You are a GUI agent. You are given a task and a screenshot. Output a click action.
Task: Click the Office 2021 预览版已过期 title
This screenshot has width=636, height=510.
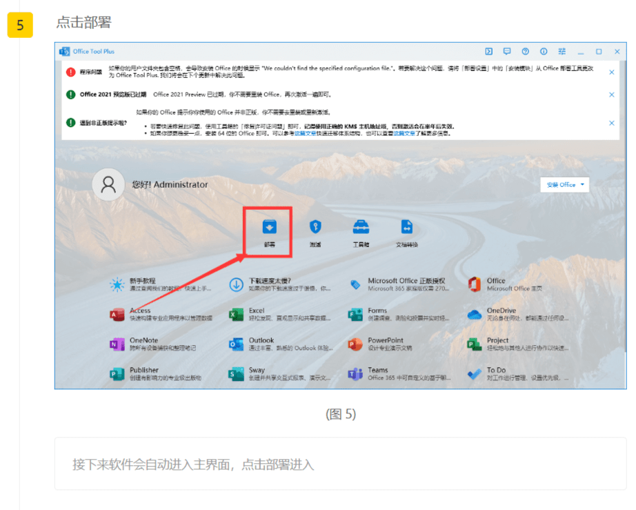pyautogui.click(x=113, y=95)
